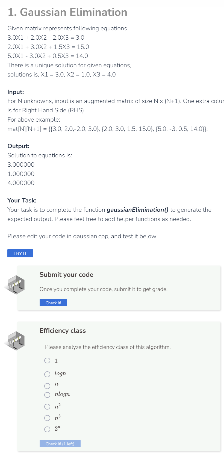224x456 pixels.
Task: Select the n cubed efficiency option
Action: click(47, 418)
